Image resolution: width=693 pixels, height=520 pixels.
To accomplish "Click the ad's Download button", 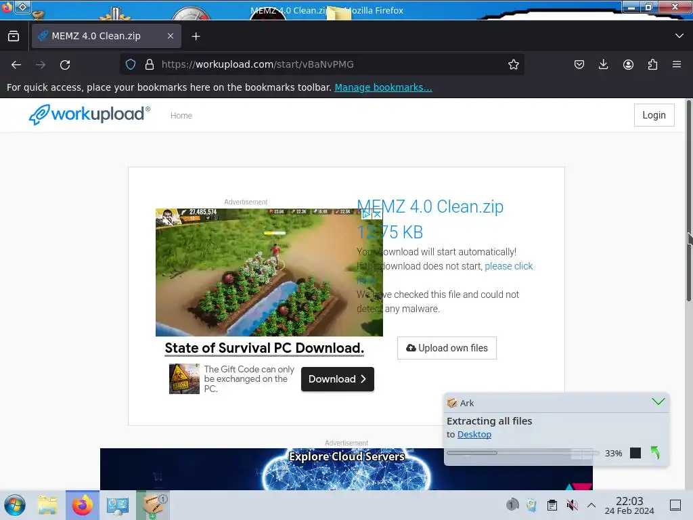I will [337, 379].
